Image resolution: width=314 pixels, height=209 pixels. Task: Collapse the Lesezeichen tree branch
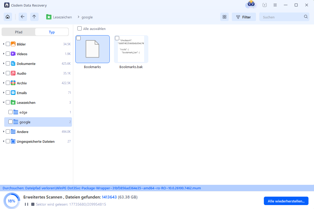pyautogui.click(x=3, y=102)
